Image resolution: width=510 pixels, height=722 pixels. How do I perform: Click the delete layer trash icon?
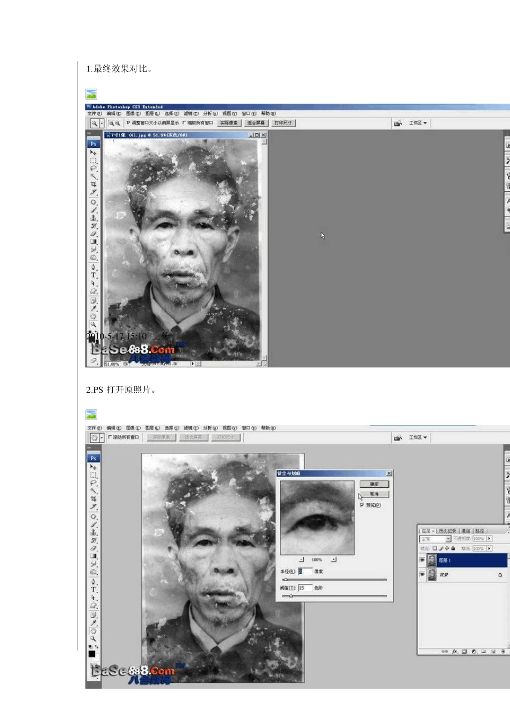coord(503,651)
